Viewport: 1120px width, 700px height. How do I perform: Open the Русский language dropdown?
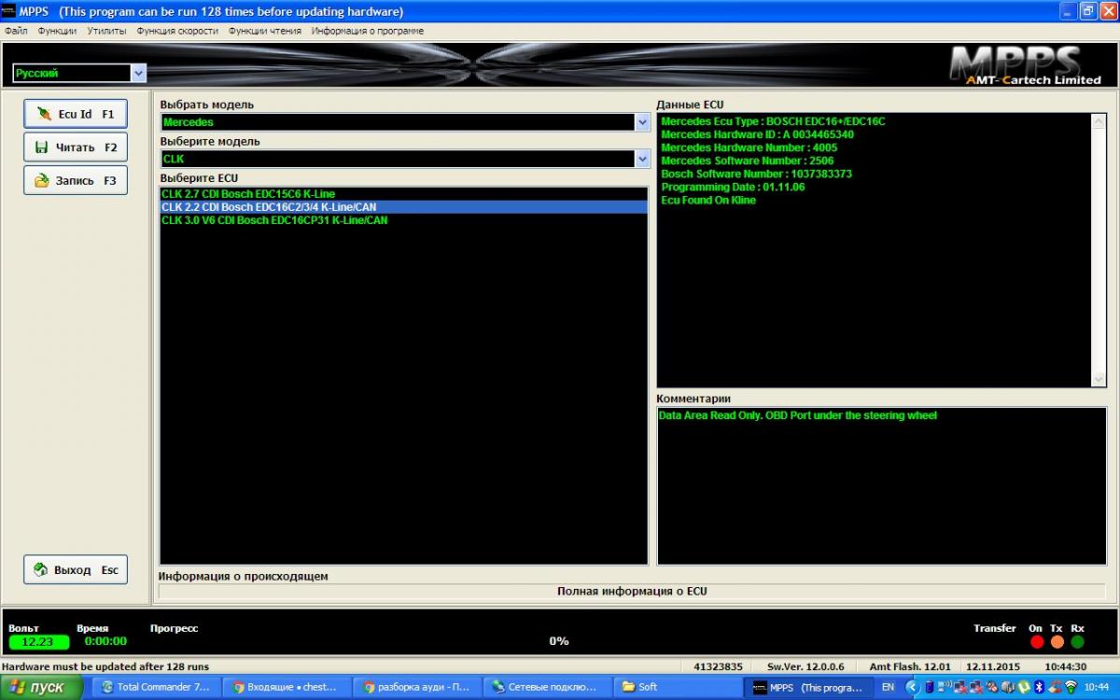pyautogui.click(x=139, y=73)
